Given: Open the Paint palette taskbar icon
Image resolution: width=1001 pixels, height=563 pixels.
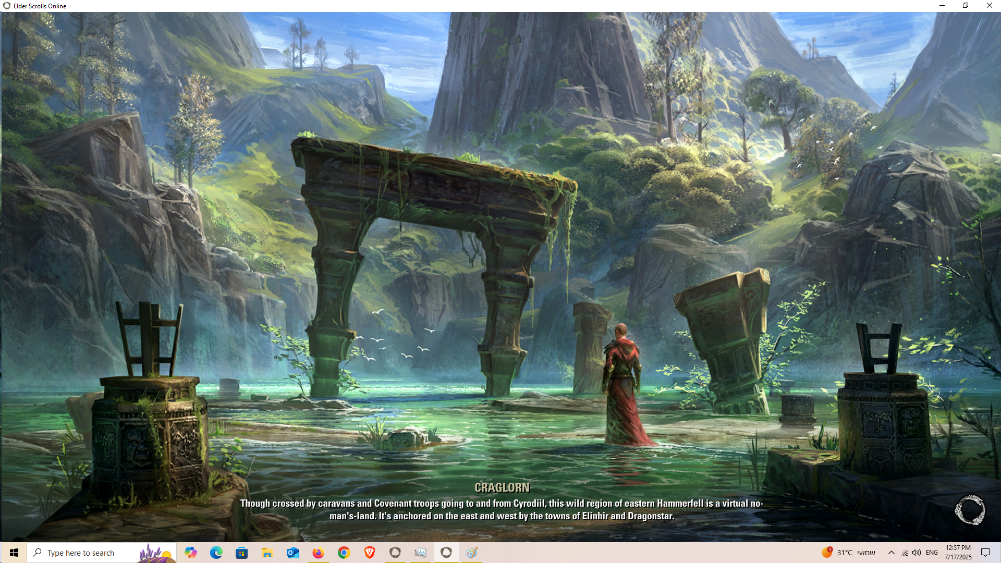Looking at the screenshot, I should coord(472,553).
